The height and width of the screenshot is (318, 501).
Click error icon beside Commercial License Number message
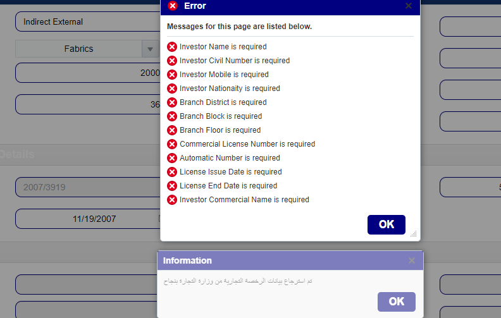[172, 144]
